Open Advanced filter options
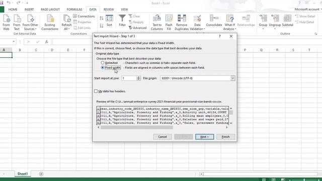 click(x=137, y=28)
